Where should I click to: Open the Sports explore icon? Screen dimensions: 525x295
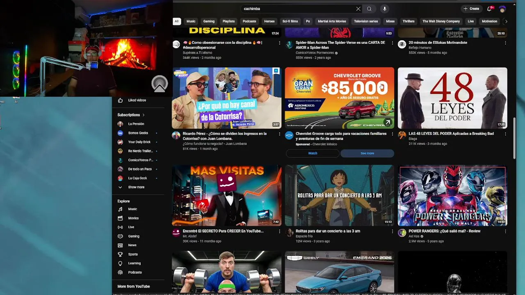coord(120,254)
